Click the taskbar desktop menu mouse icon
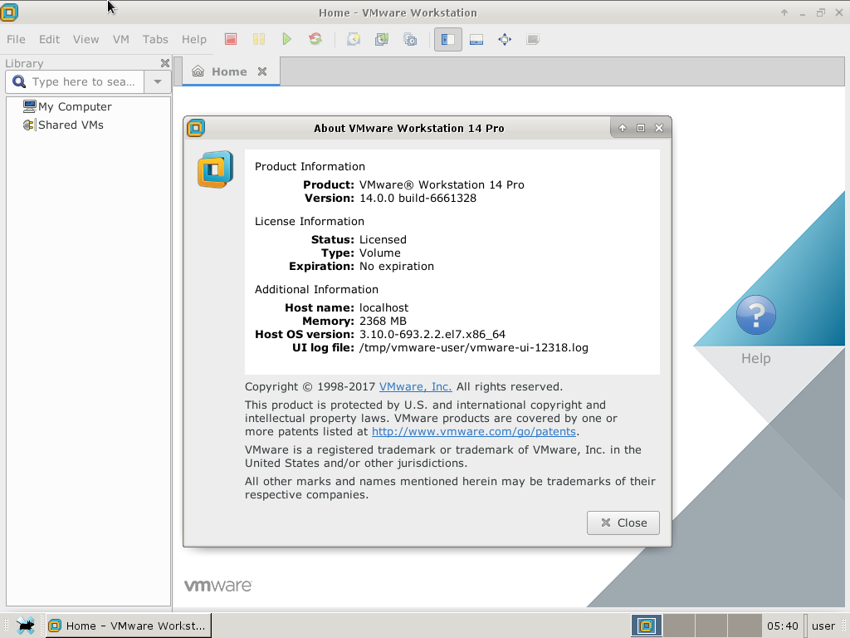Viewport: 850px width, 638px height. pyautogui.click(x=26, y=626)
